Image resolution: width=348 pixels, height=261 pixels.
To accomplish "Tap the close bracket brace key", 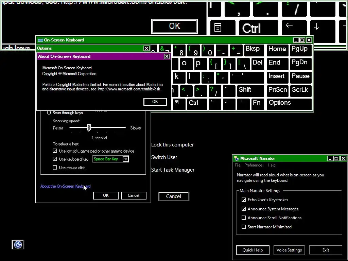I will (229, 64).
